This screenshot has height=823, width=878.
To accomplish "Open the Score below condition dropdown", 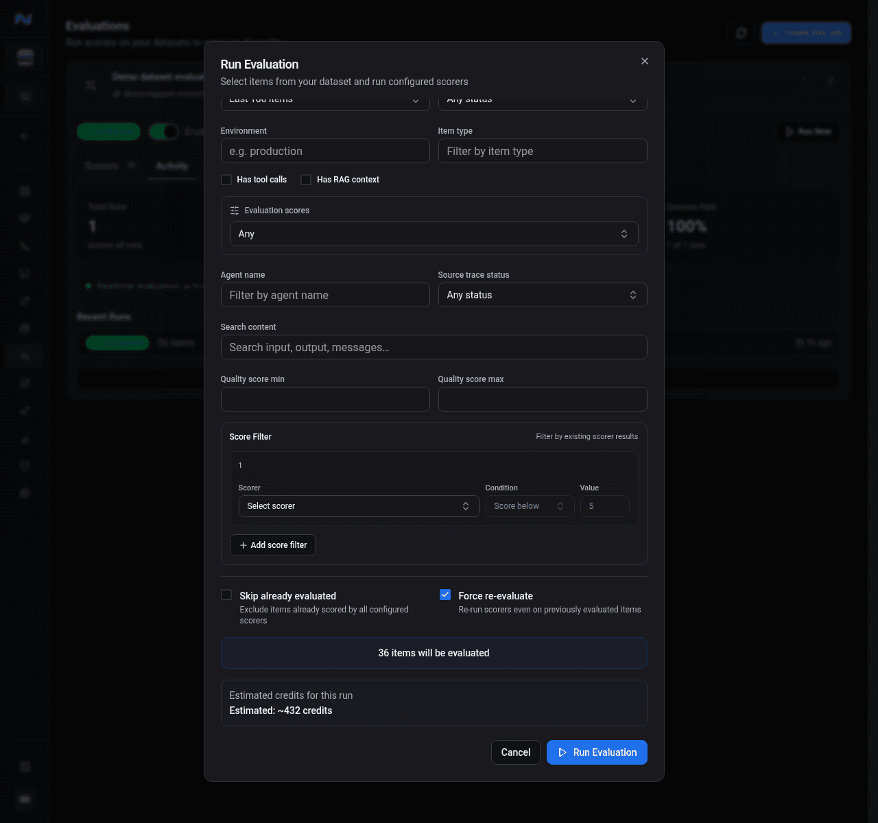I will [x=530, y=506].
